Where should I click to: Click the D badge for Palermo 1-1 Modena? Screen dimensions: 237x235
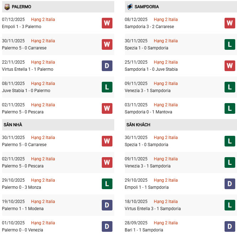click(x=107, y=205)
